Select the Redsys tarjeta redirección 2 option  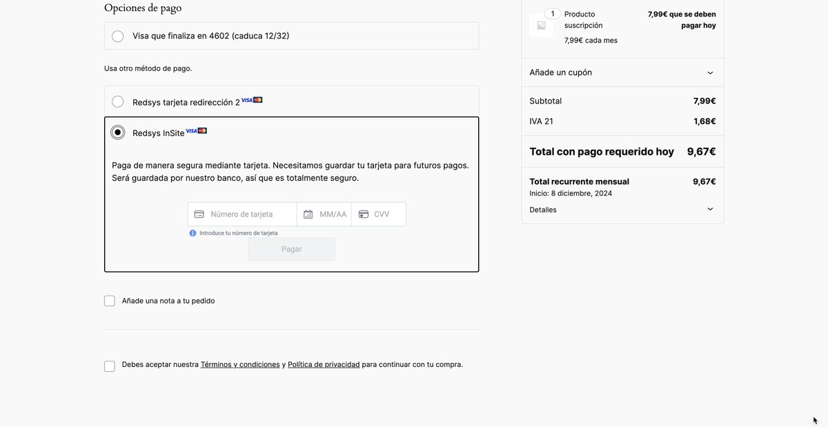point(117,101)
